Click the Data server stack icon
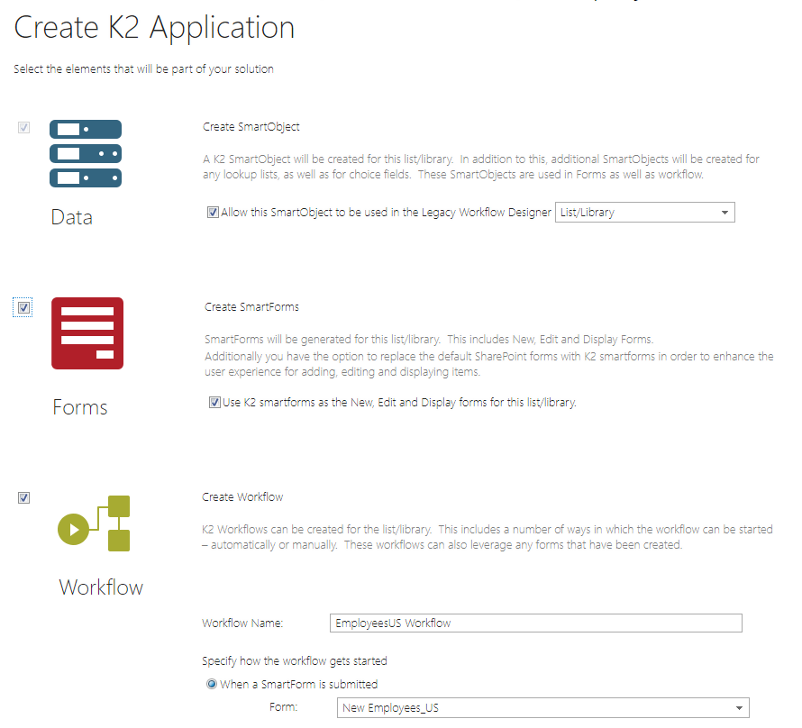 pos(86,153)
